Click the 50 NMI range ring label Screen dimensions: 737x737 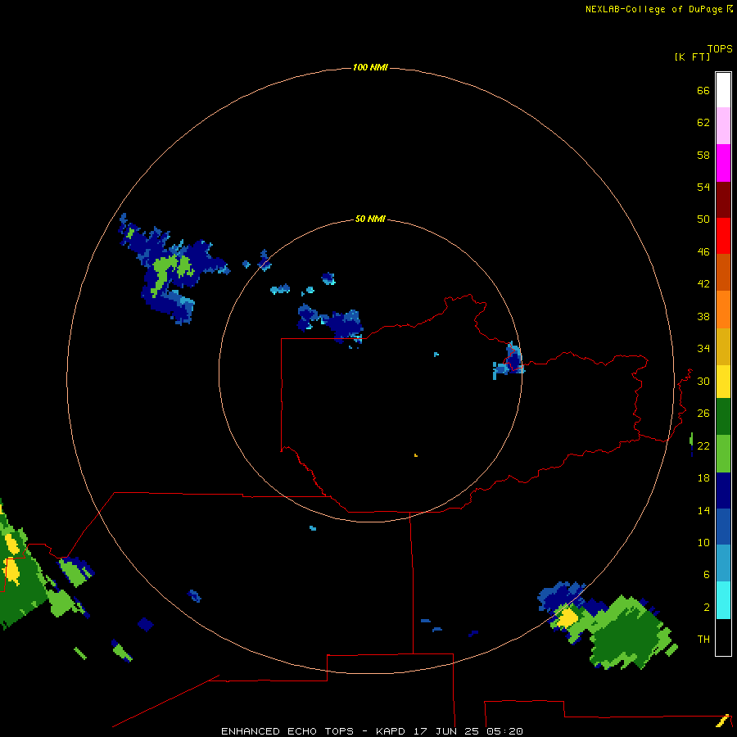click(370, 219)
